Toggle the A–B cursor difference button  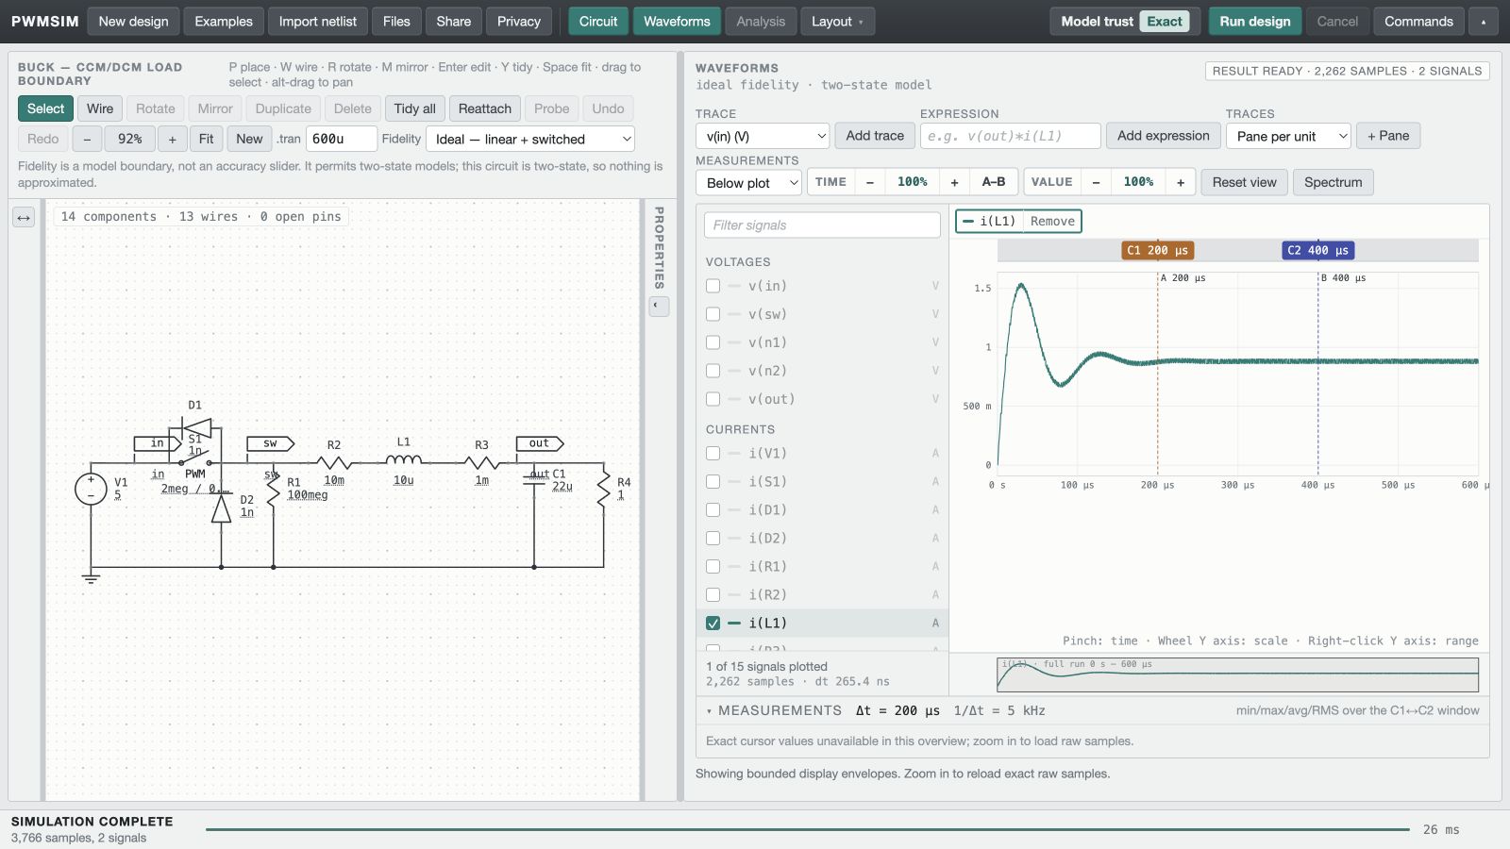click(994, 182)
